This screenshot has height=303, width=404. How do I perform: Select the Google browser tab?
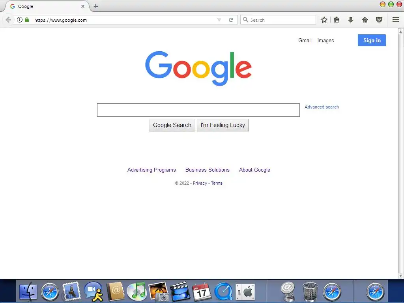[47, 6]
